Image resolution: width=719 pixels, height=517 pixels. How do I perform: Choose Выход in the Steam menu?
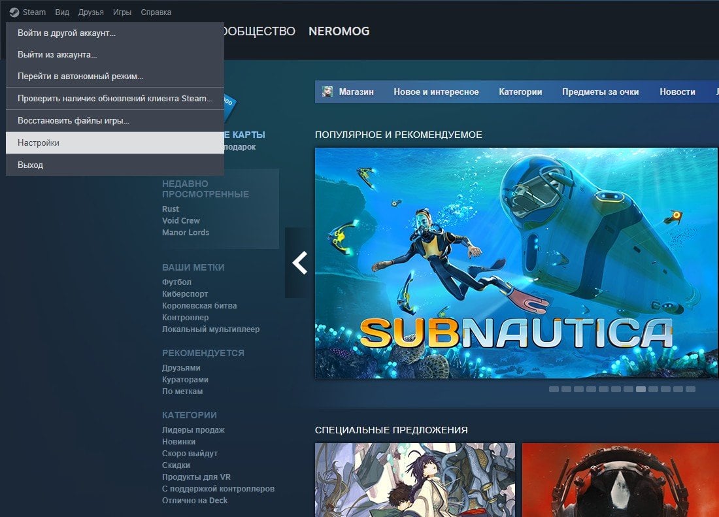114,165
